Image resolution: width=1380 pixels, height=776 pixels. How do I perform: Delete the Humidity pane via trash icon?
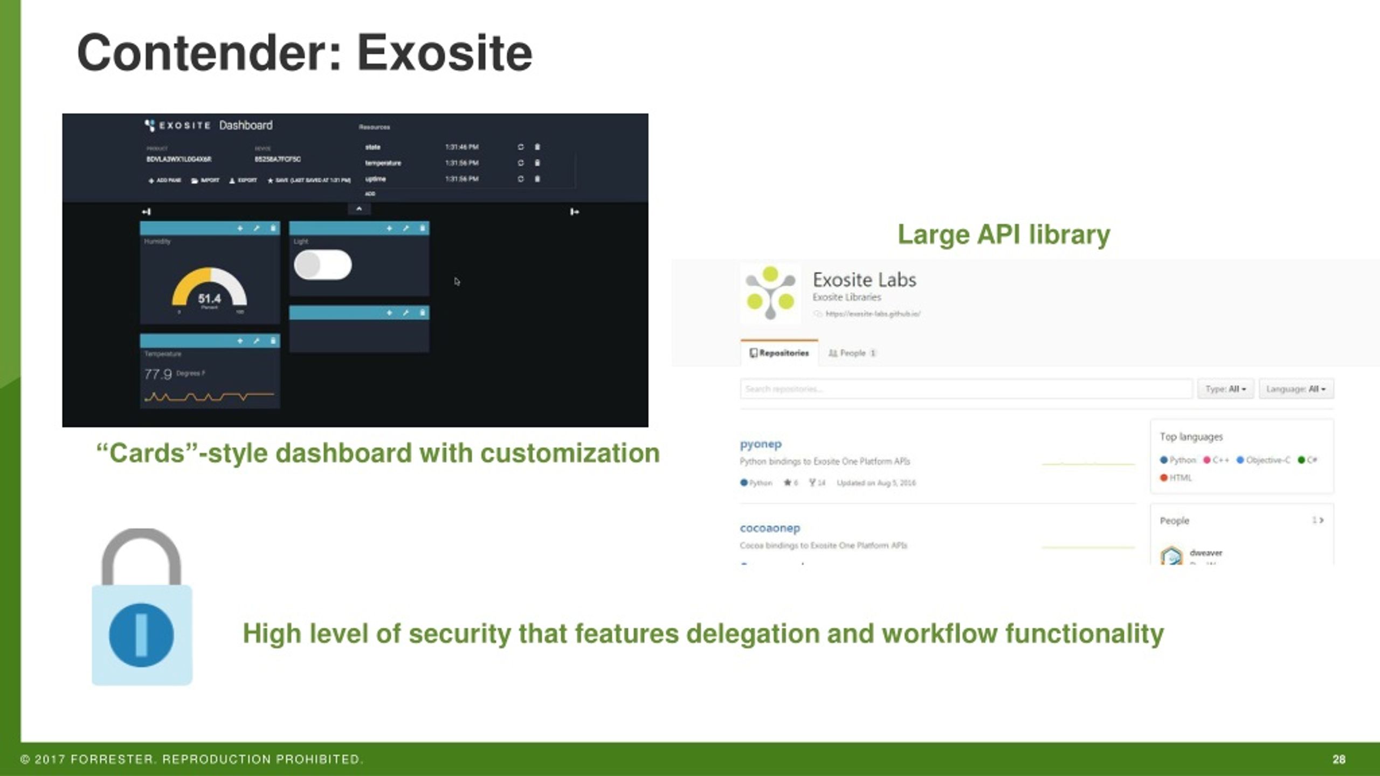coord(273,228)
